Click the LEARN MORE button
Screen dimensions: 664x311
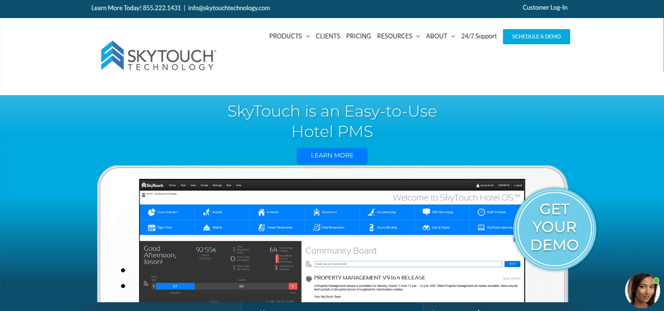pyautogui.click(x=332, y=155)
